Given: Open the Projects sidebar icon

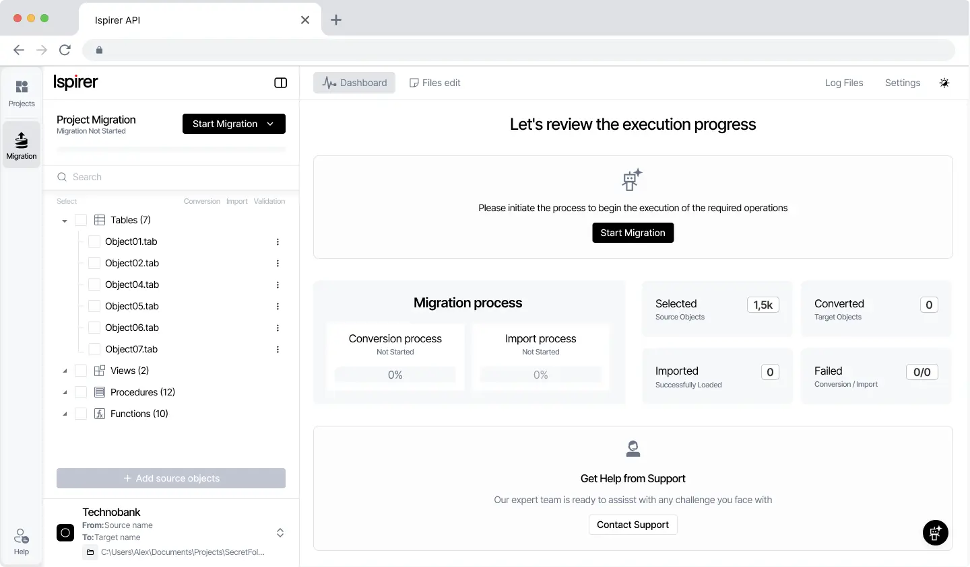Looking at the screenshot, I should coord(22,93).
